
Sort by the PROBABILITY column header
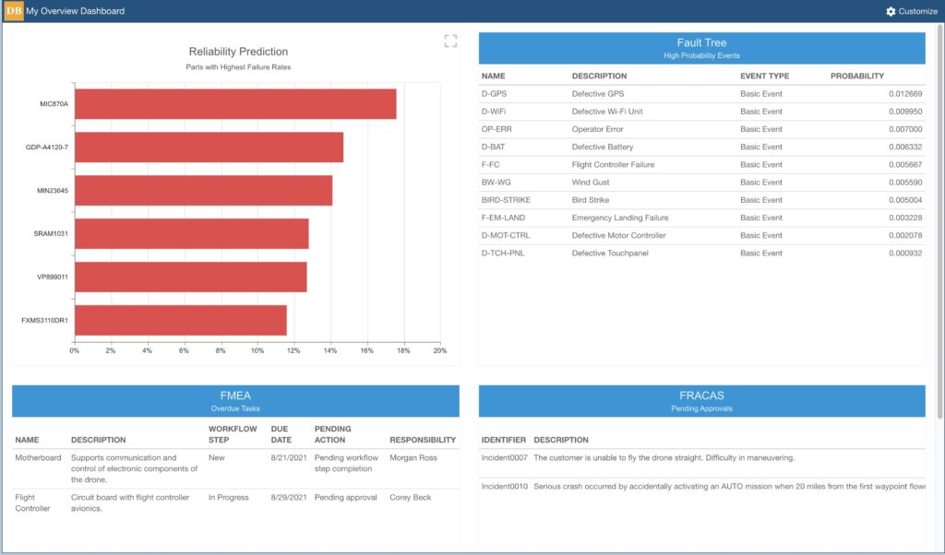(x=858, y=76)
